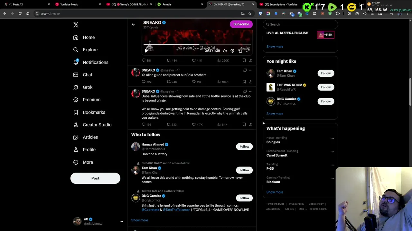Open the Carol Burnett trending topic
Viewport: 412px width, 231px height.
pyautogui.click(x=277, y=155)
